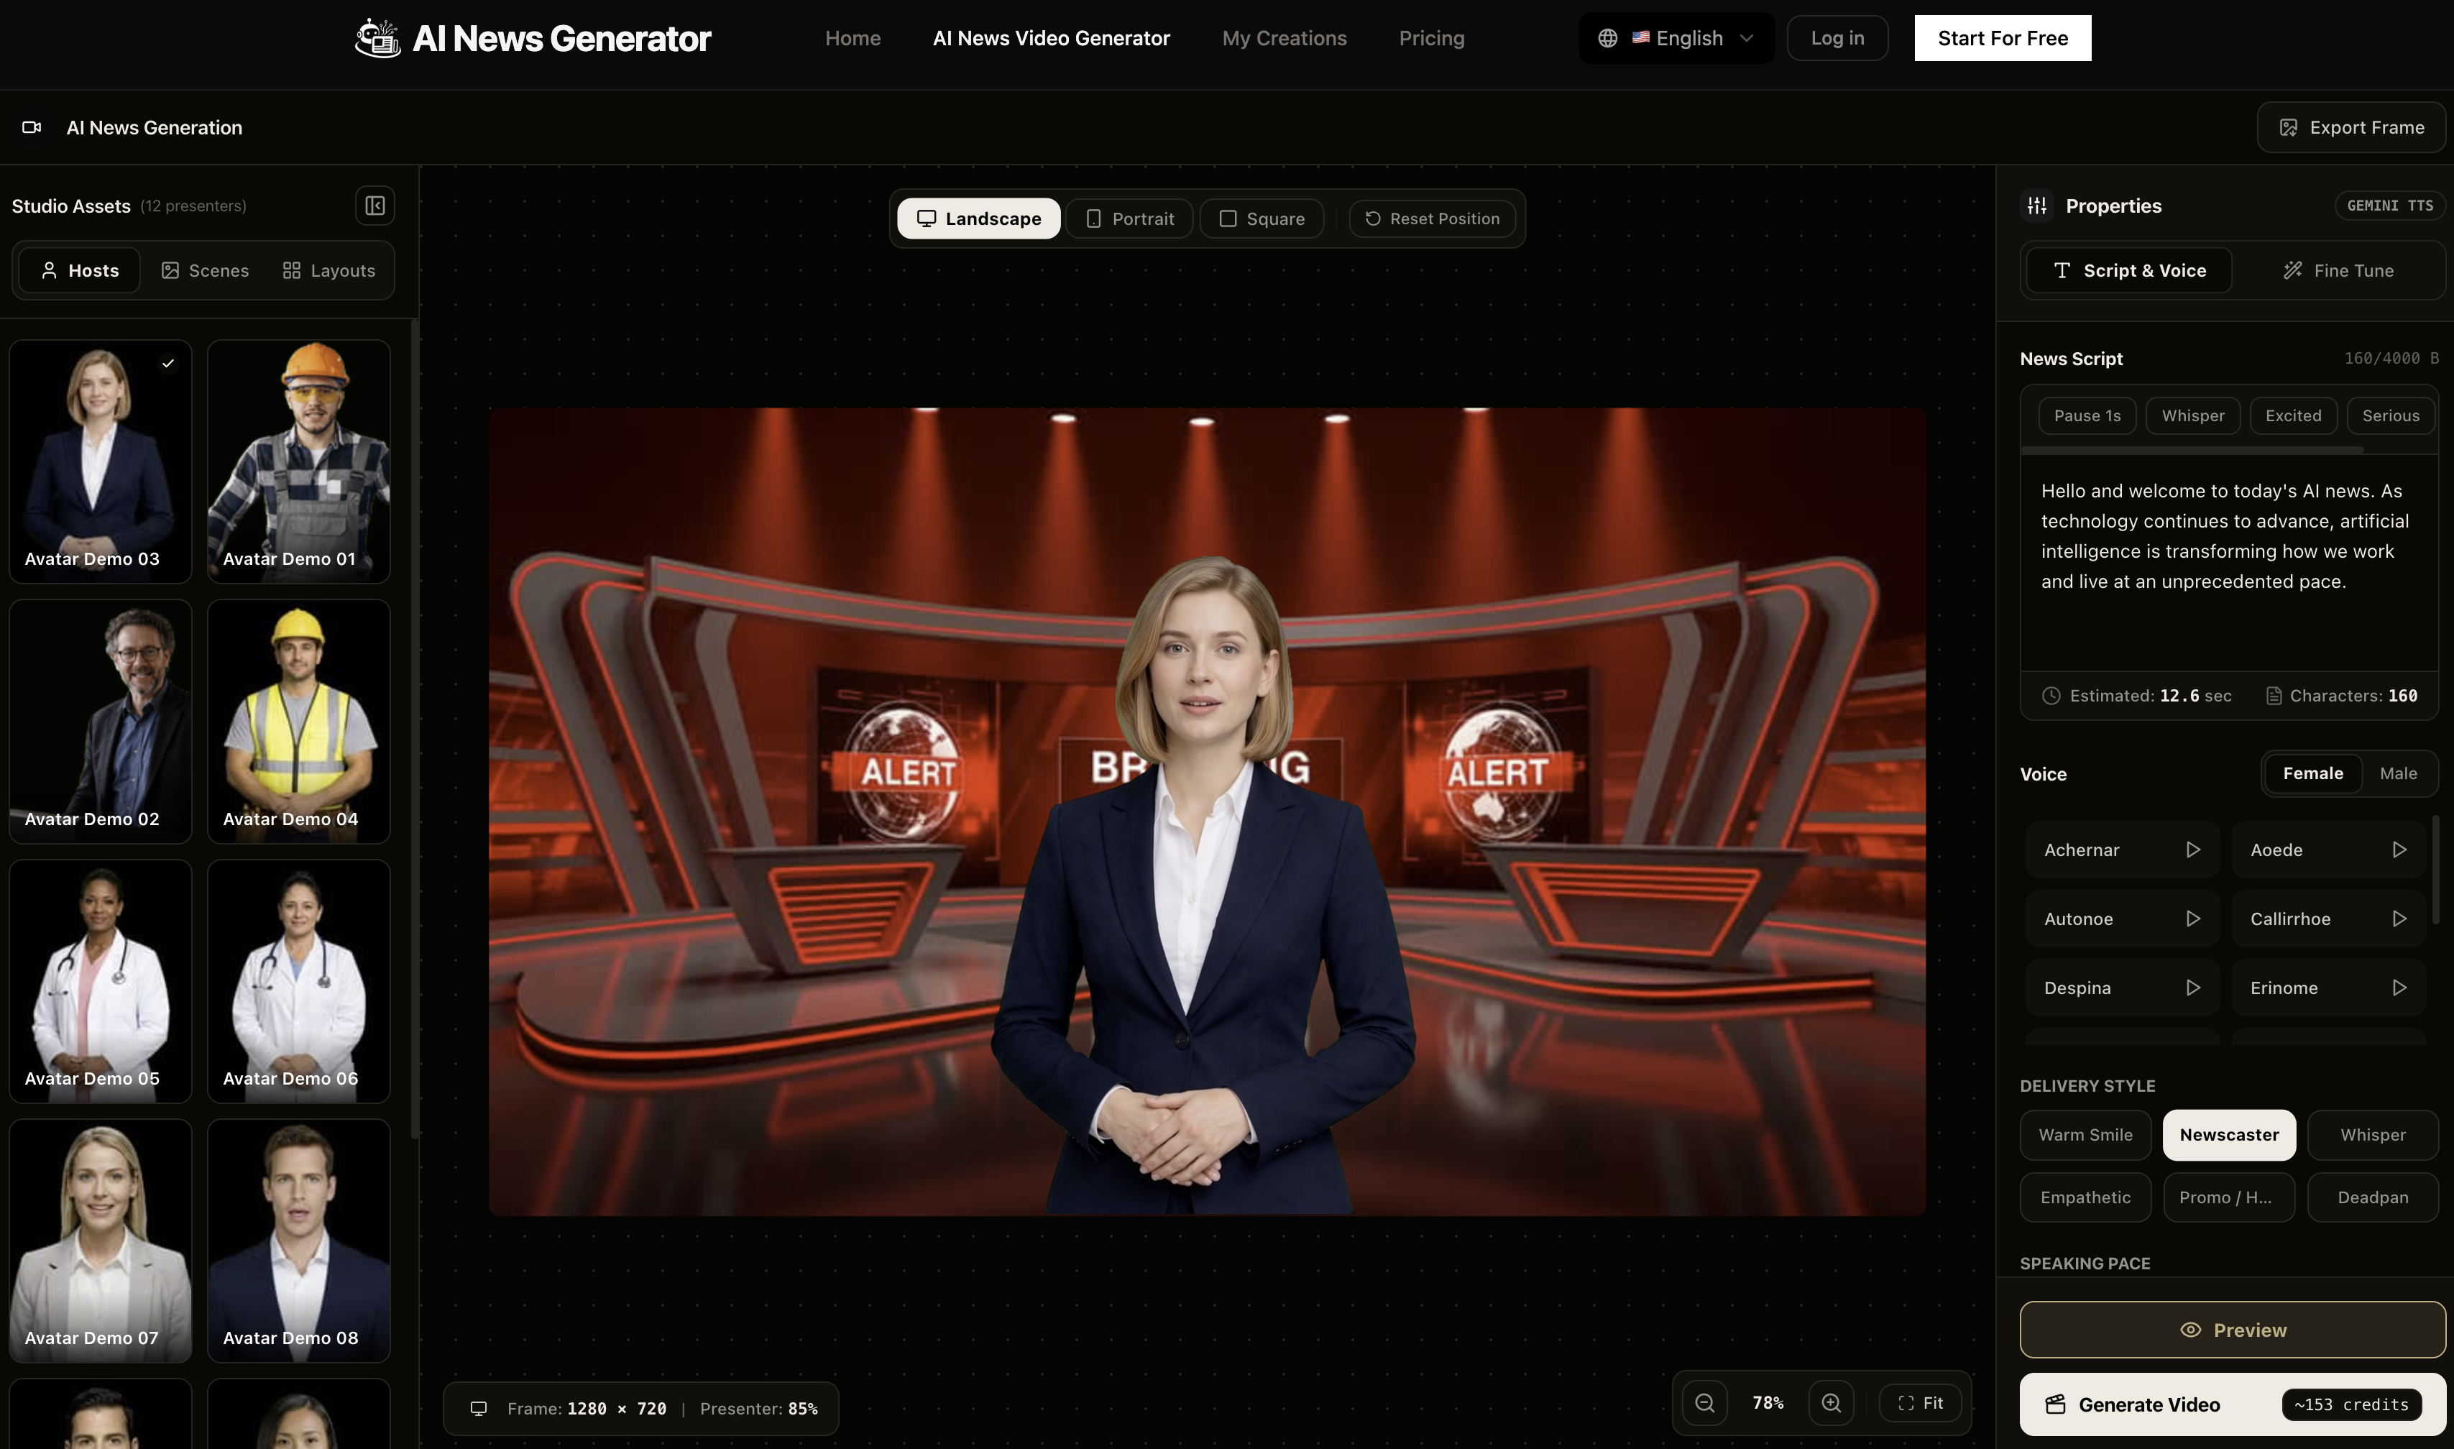Insert Pause 1s tag in script
This screenshot has height=1449, width=2454.
click(2087, 416)
